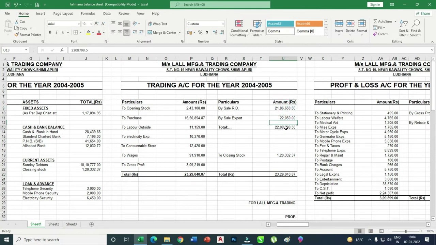Switch to the Data ribbon tab

tap(107, 13)
